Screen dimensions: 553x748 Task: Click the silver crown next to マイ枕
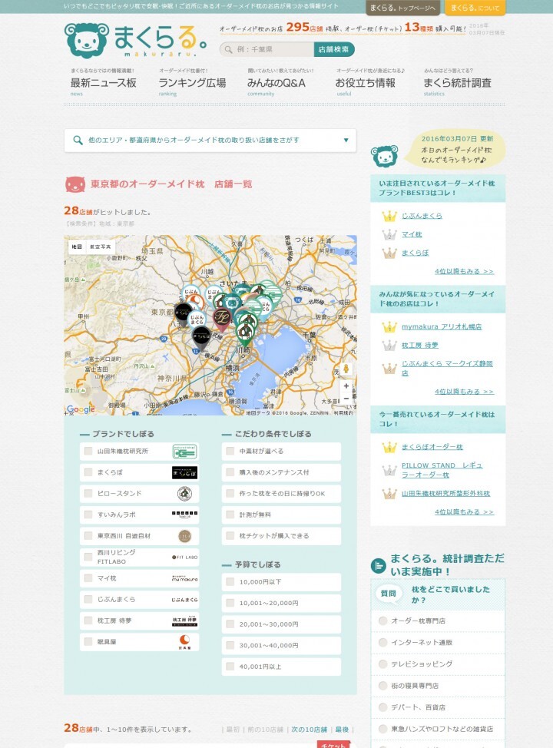(389, 235)
